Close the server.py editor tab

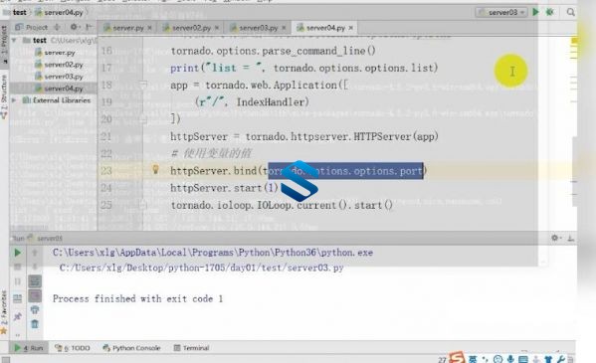point(150,28)
